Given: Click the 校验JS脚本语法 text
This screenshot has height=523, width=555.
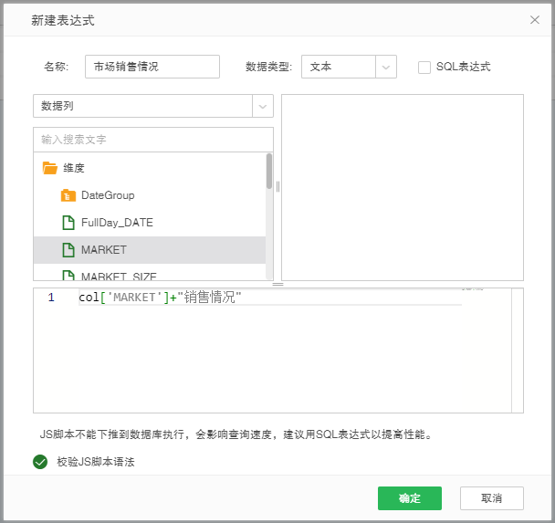Looking at the screenshot, I should 96,462.
